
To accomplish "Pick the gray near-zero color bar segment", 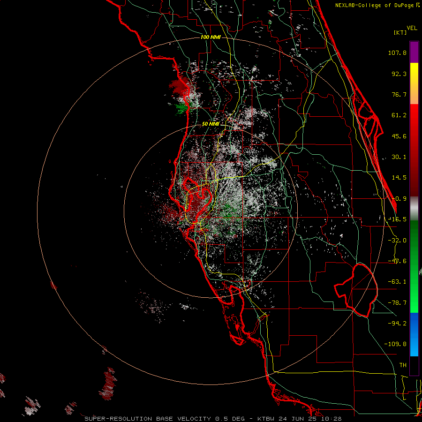I will pyautogui.click(x=414, y=209).
